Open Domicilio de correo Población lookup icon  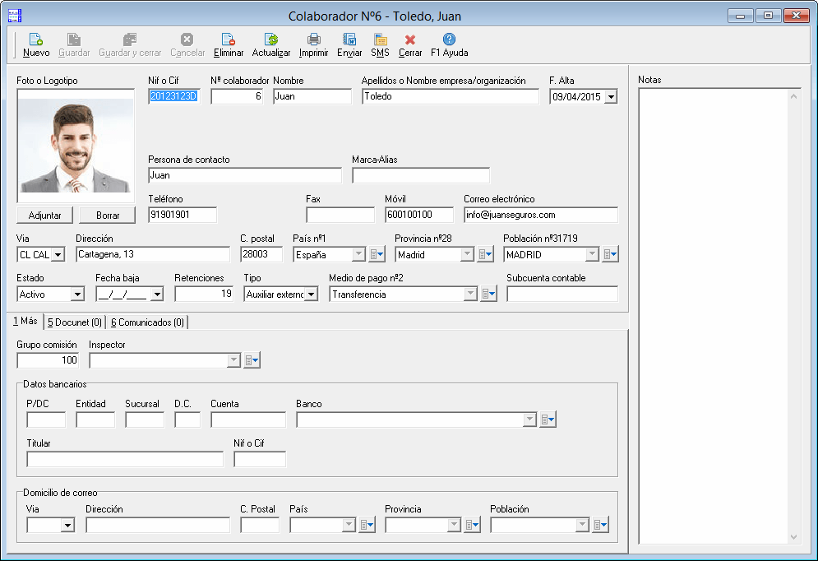(x=600, y=525)
